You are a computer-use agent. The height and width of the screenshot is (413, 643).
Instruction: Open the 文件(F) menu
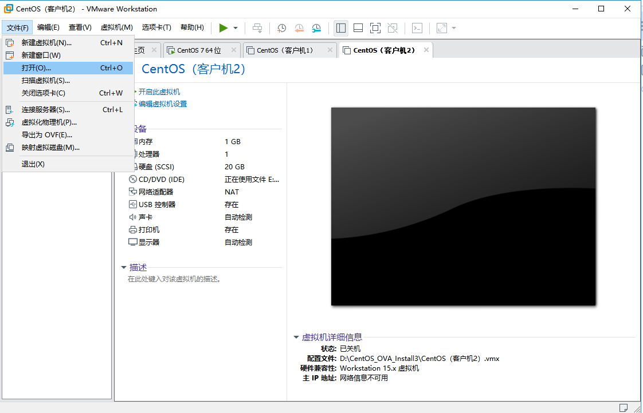click(18, 27)
